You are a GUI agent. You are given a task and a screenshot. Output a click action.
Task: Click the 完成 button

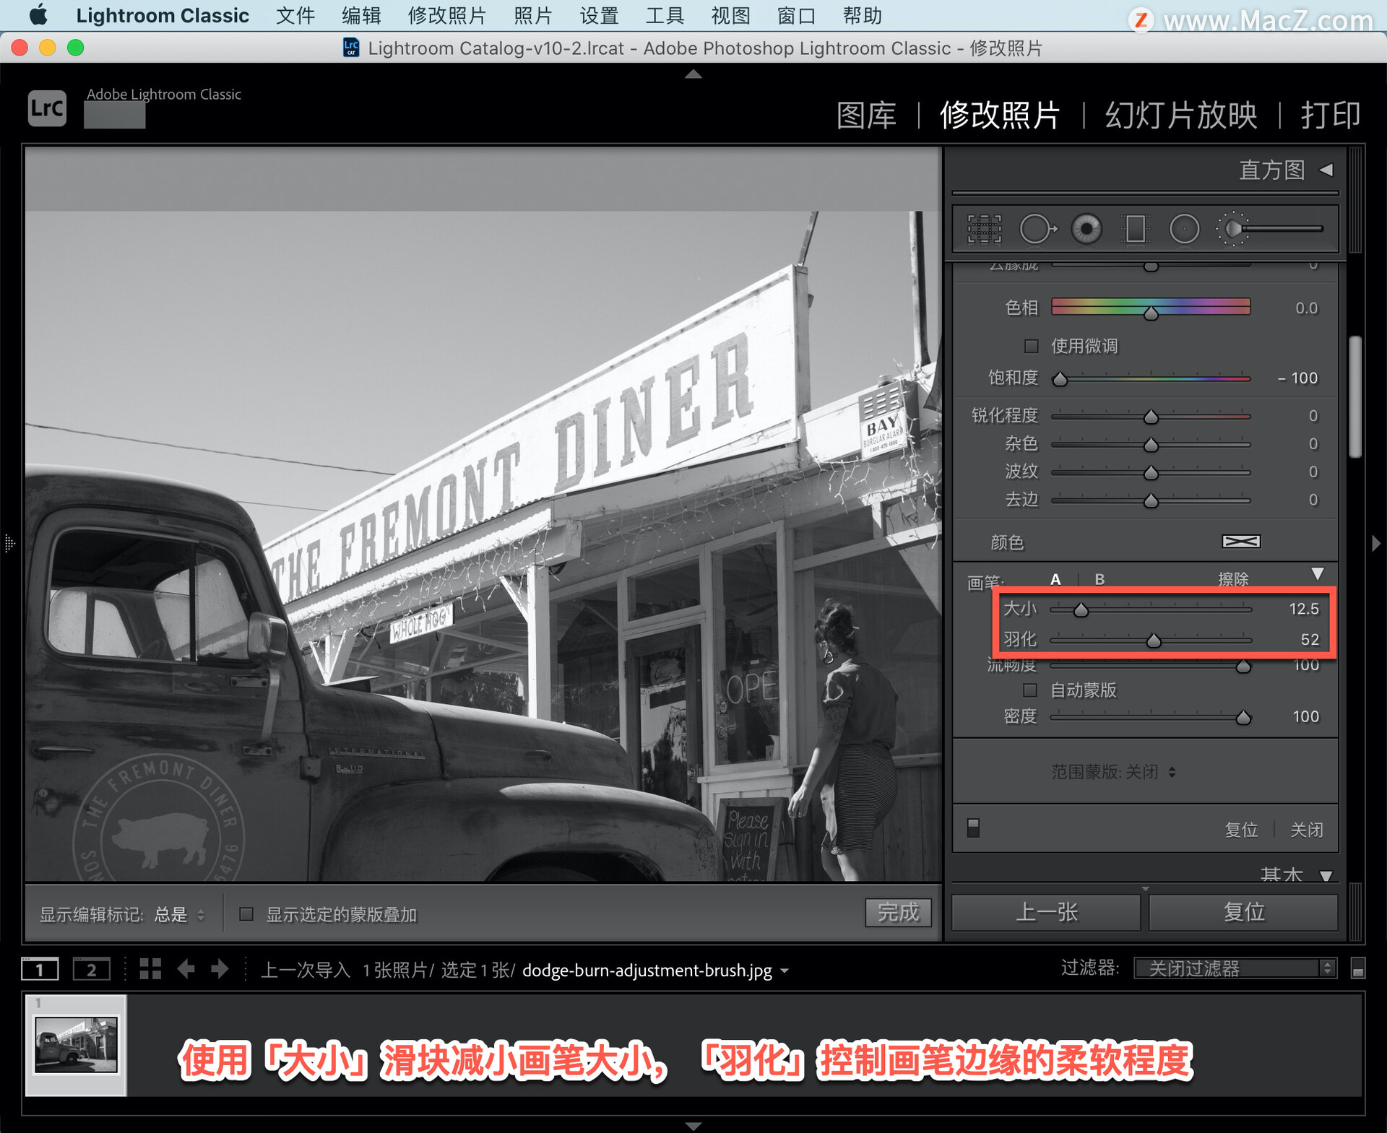pyautogui.click(x=898, y=912)
